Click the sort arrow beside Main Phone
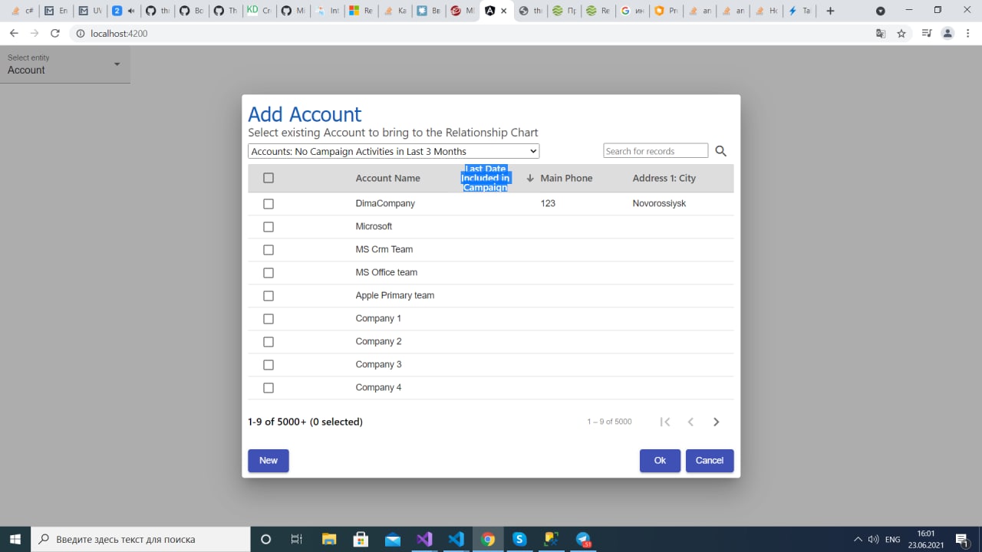The height and width of the screenshot is (552, 982). (x=529, y=178)
